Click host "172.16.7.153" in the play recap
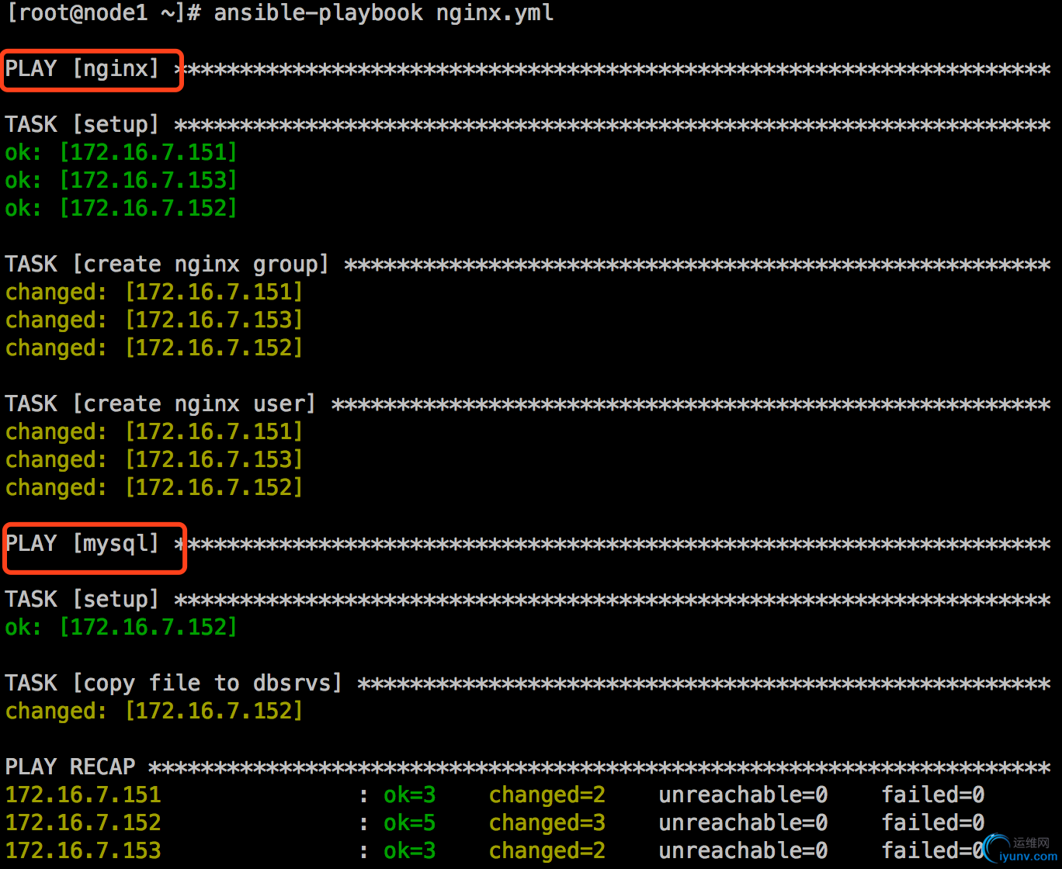This screenshot has width=1062, height=869. pos(83,851)
